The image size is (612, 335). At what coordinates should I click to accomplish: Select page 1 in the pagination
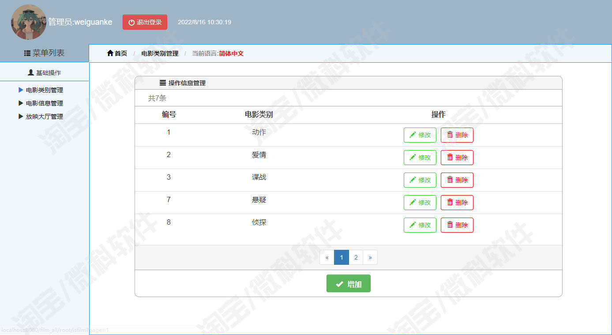pyautogui.click(x=342, y=257)
